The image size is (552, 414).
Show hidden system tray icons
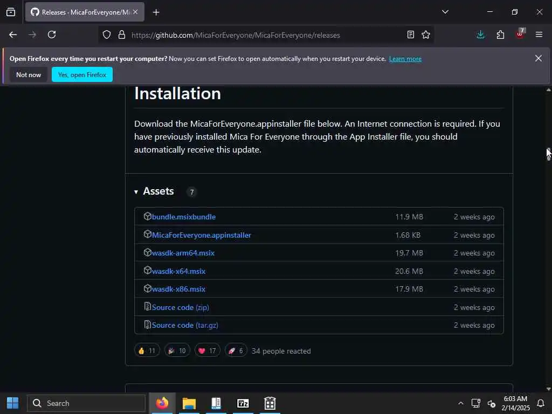pyautogui.click(x=460, y=403)
